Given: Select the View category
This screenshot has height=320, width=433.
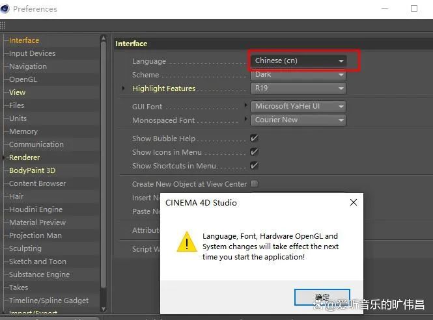Looking at the screenshot, I should point(17,92).
